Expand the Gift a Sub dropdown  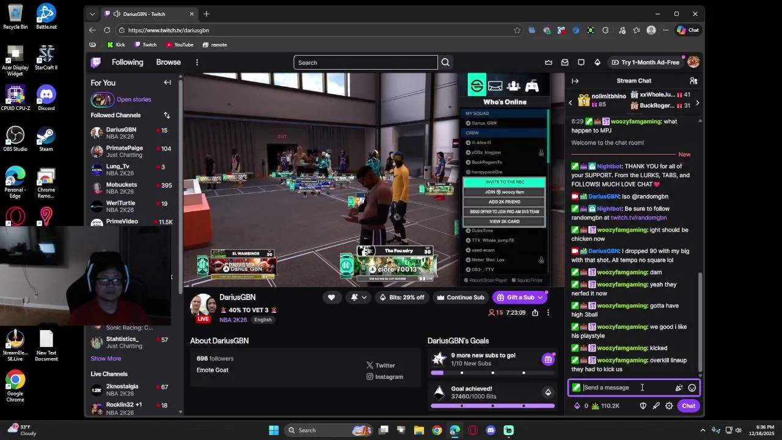pos(540,298)
